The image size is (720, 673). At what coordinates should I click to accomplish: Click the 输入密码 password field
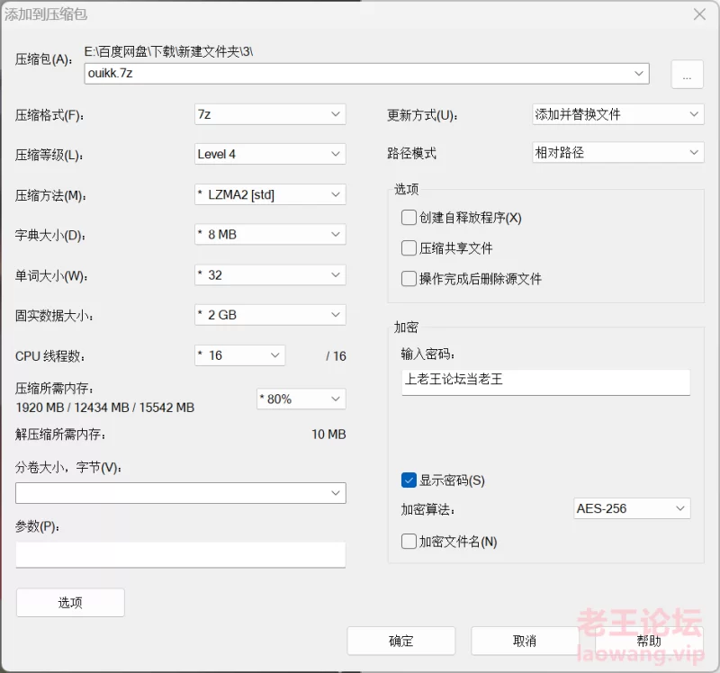click(x=546, y=382)
